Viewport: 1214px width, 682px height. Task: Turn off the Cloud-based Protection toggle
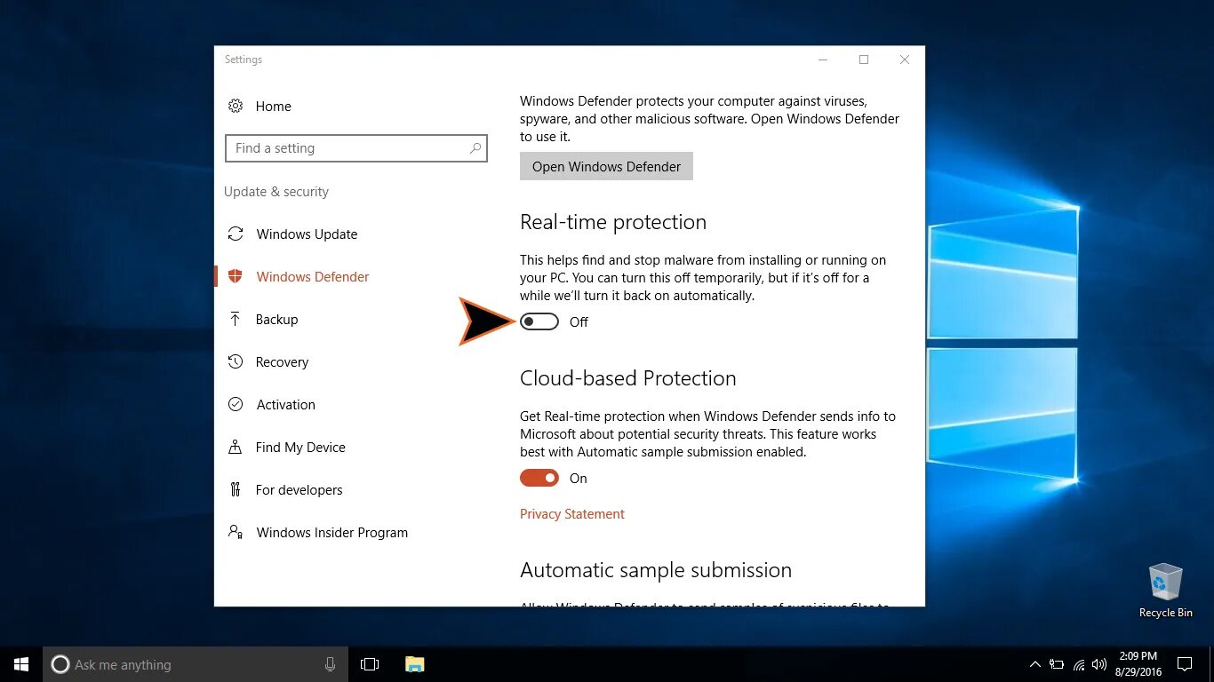539,478
